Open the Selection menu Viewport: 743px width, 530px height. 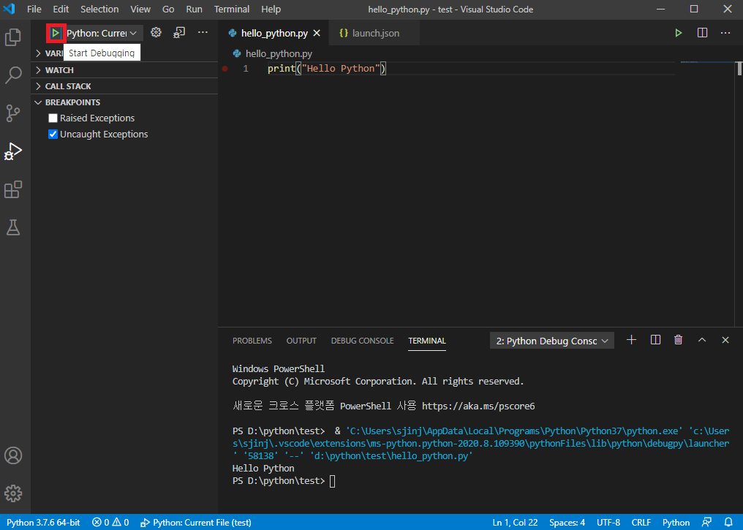(99, 9)
